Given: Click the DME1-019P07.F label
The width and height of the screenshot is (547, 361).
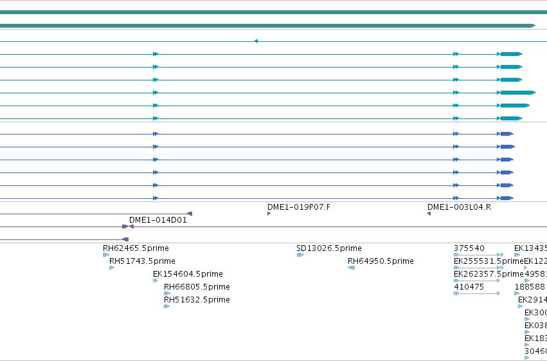Looking at the screenshot, I should (x=299, y=207).
